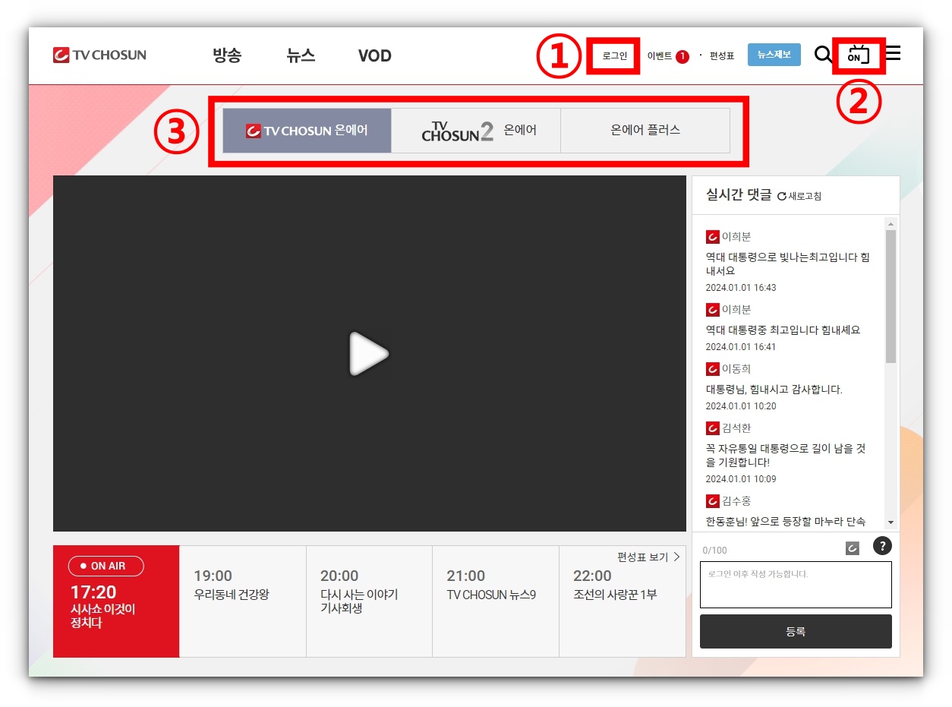Screen dimensions: 952x707
Task: Select the 온에어 플러스 tab
Action: (x=645, y=131)
